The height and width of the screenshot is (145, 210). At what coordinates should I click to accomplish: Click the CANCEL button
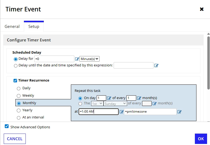(x=15, y=139)
